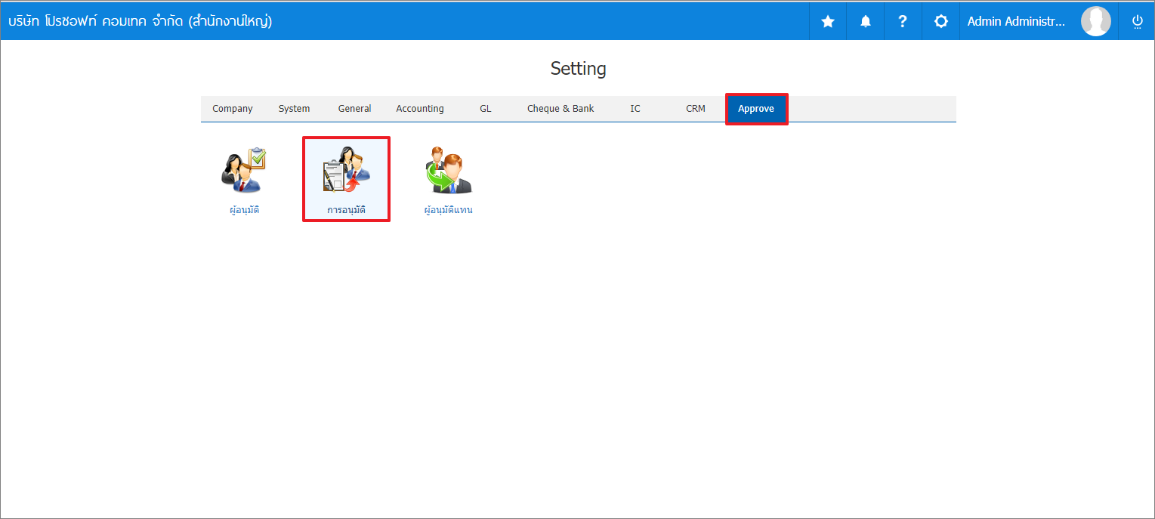This screenshot has width=1155, height=519.
Task: Open the favorites star icon
Action: (x=828, y=21)
